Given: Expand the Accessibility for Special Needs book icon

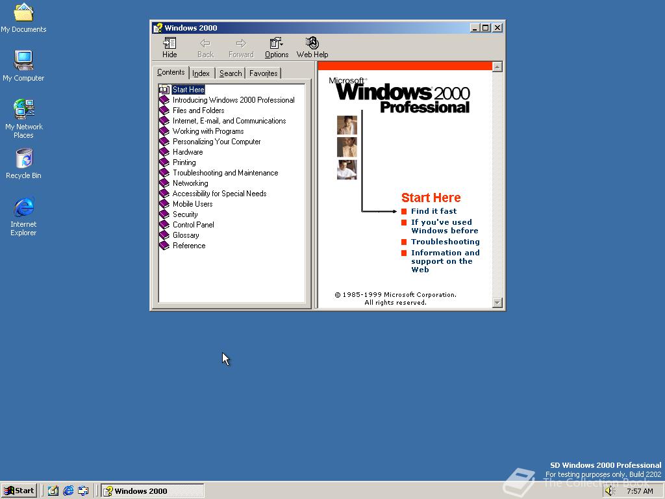Looking at the screenshot, I should (x=164, y=194).
